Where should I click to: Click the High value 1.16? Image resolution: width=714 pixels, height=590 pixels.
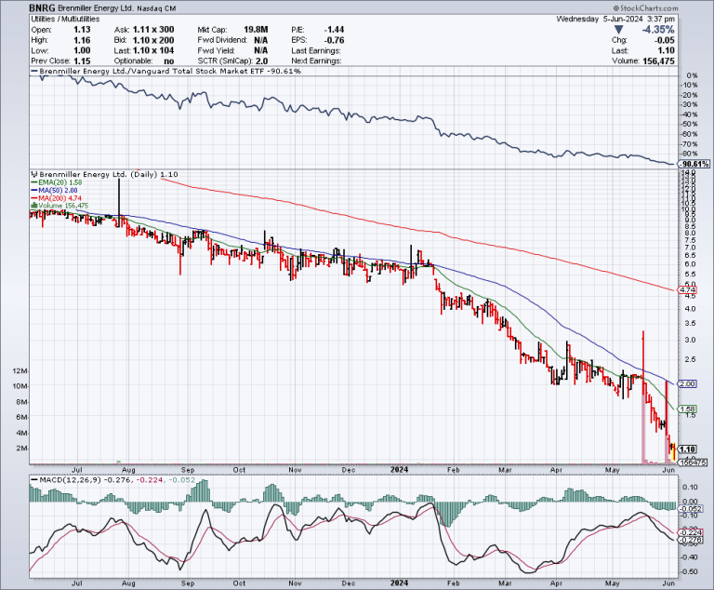pyautogui.click(x=82, y=40)
